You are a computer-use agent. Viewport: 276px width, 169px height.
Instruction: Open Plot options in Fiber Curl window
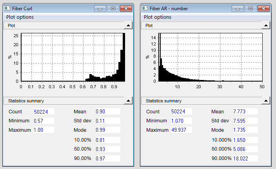tap(20, 17)
